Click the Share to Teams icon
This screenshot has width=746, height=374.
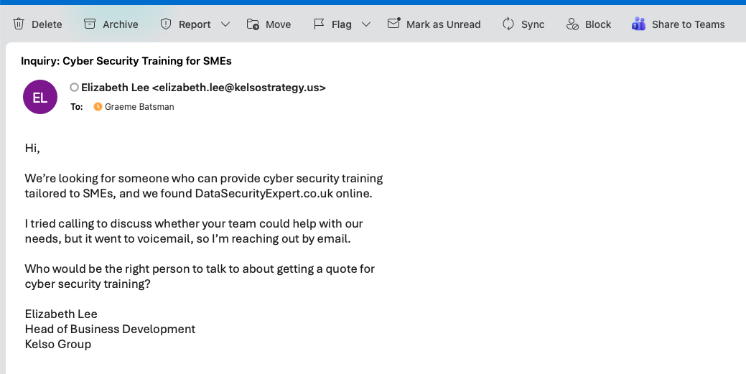point(638,24)
